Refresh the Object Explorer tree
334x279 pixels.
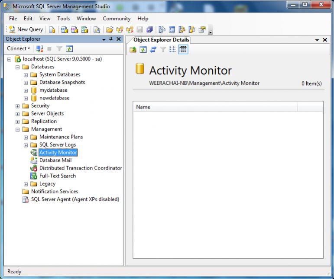[69, 49]
